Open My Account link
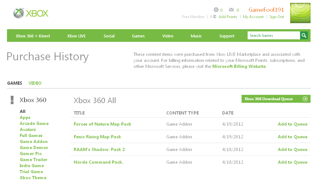 pos(253,17)
